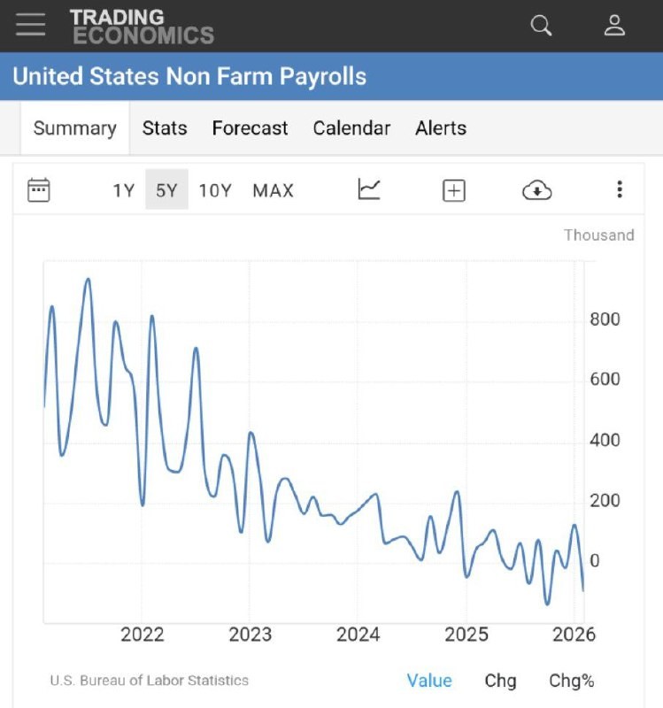
Task: Select the 10Y time range
Action: [215, 190]
